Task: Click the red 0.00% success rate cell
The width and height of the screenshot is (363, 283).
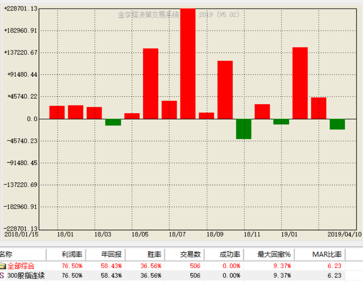Action: tap(231, 266)
